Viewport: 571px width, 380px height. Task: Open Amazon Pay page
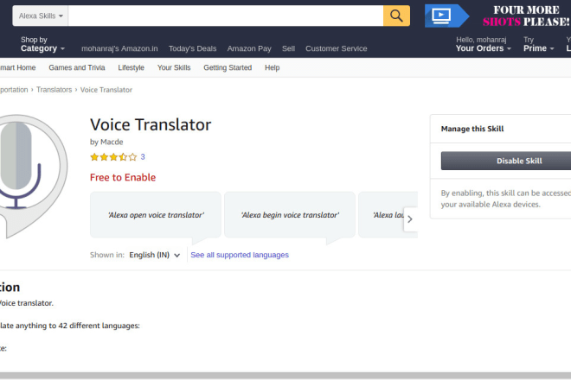[249, 48]
